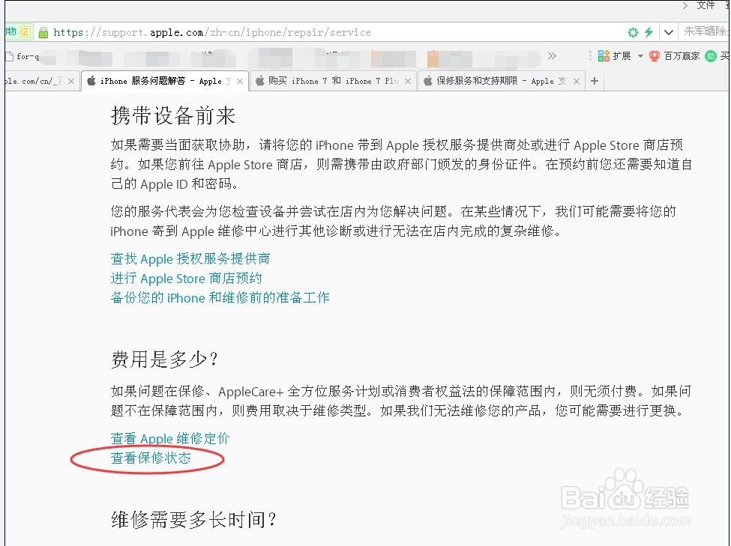Open a new tab with plus button
This screenshot has width=731, height=546.
(595, 81)
